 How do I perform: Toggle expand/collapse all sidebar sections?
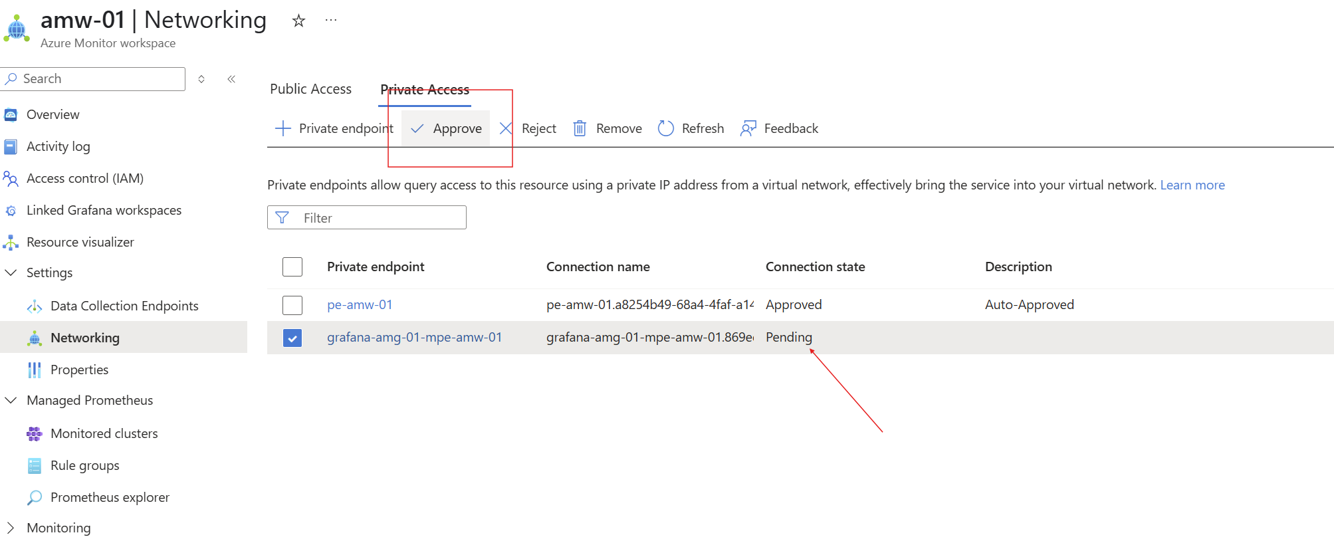tap(201, 79)
